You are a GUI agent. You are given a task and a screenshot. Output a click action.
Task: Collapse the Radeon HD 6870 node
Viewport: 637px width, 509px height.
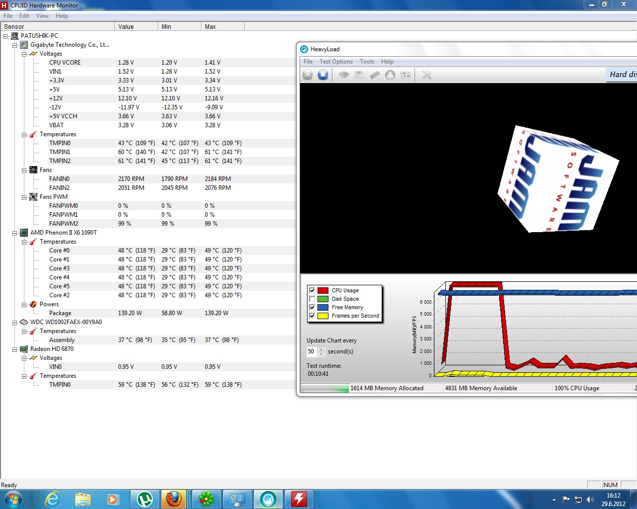point(15,349)
